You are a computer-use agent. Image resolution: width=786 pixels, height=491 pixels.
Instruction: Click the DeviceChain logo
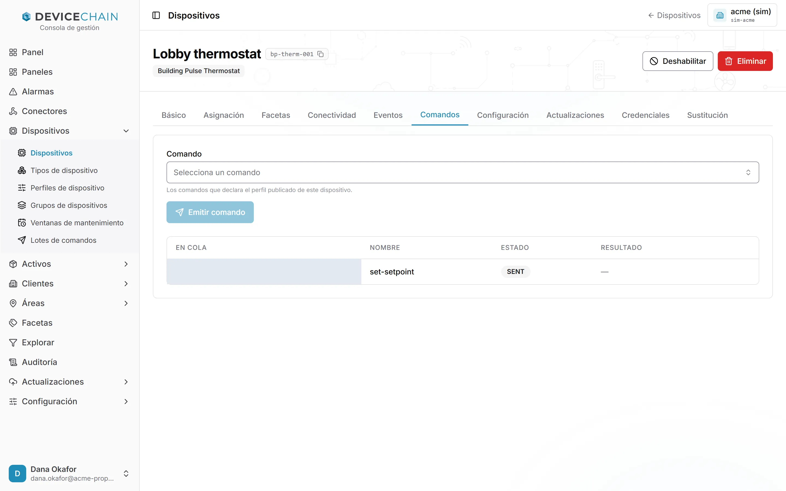[70, 17]
